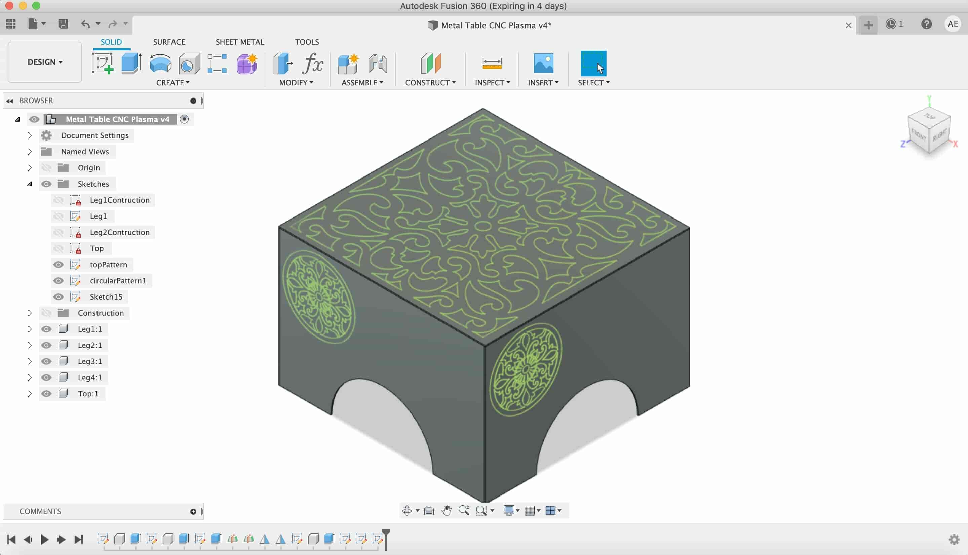Show the Leg1Contruction sketch
Screen dimensions: 968x555
click(x=58, y=200)
